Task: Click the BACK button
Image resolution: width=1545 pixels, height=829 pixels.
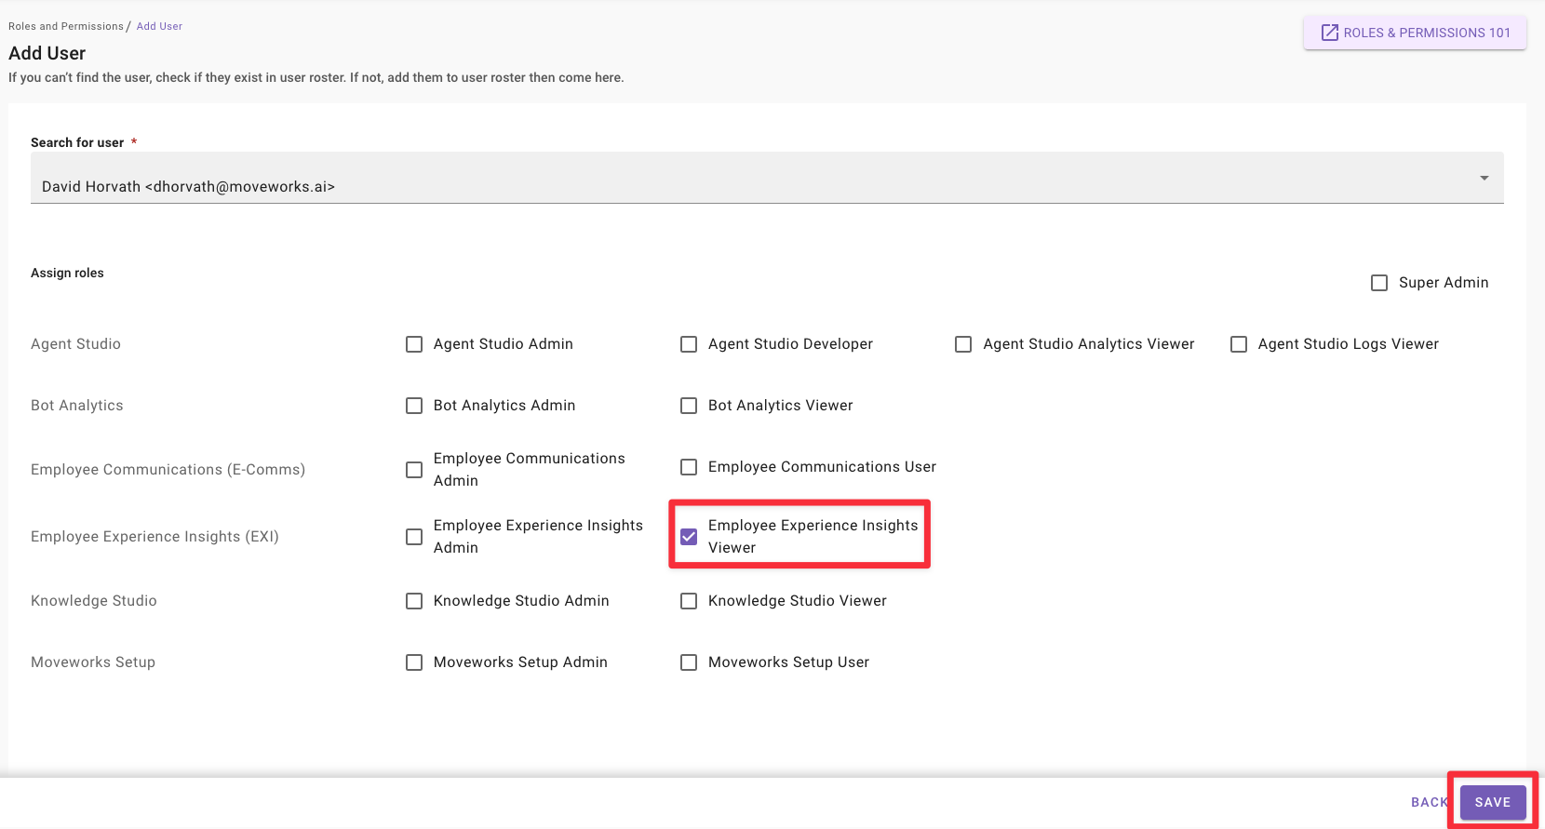Action: [x=1430, y=802]
